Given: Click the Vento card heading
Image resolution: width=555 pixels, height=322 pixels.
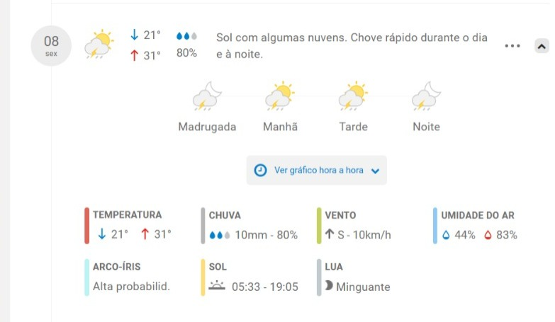Looking at the screenshot, I should (x=340, y=215).
